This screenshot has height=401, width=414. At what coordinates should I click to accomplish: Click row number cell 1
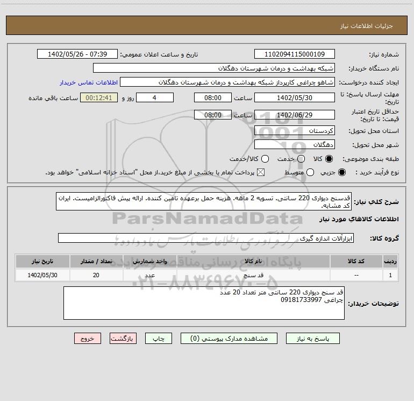[390, 275]
